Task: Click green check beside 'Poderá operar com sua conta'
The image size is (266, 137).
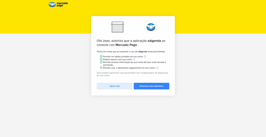Action: (x=101, y=59)
